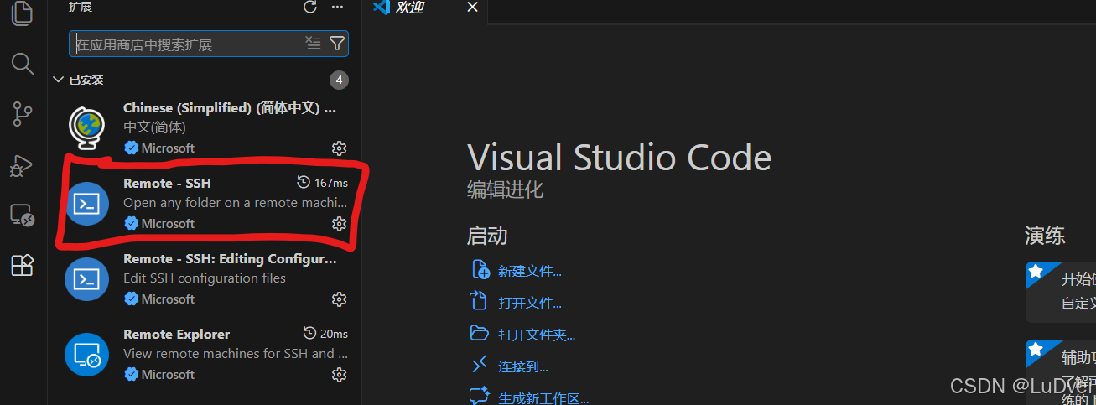Click 新建文件... to create a file
The width and height of the screenshot is (1096, 405).
pyautogui.click(x=530, y=271)
